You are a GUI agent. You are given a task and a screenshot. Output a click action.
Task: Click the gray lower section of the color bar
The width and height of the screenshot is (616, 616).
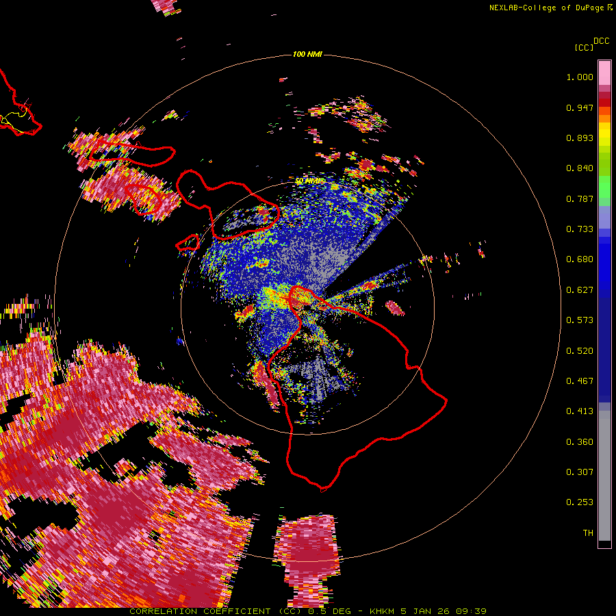(604, 476)
